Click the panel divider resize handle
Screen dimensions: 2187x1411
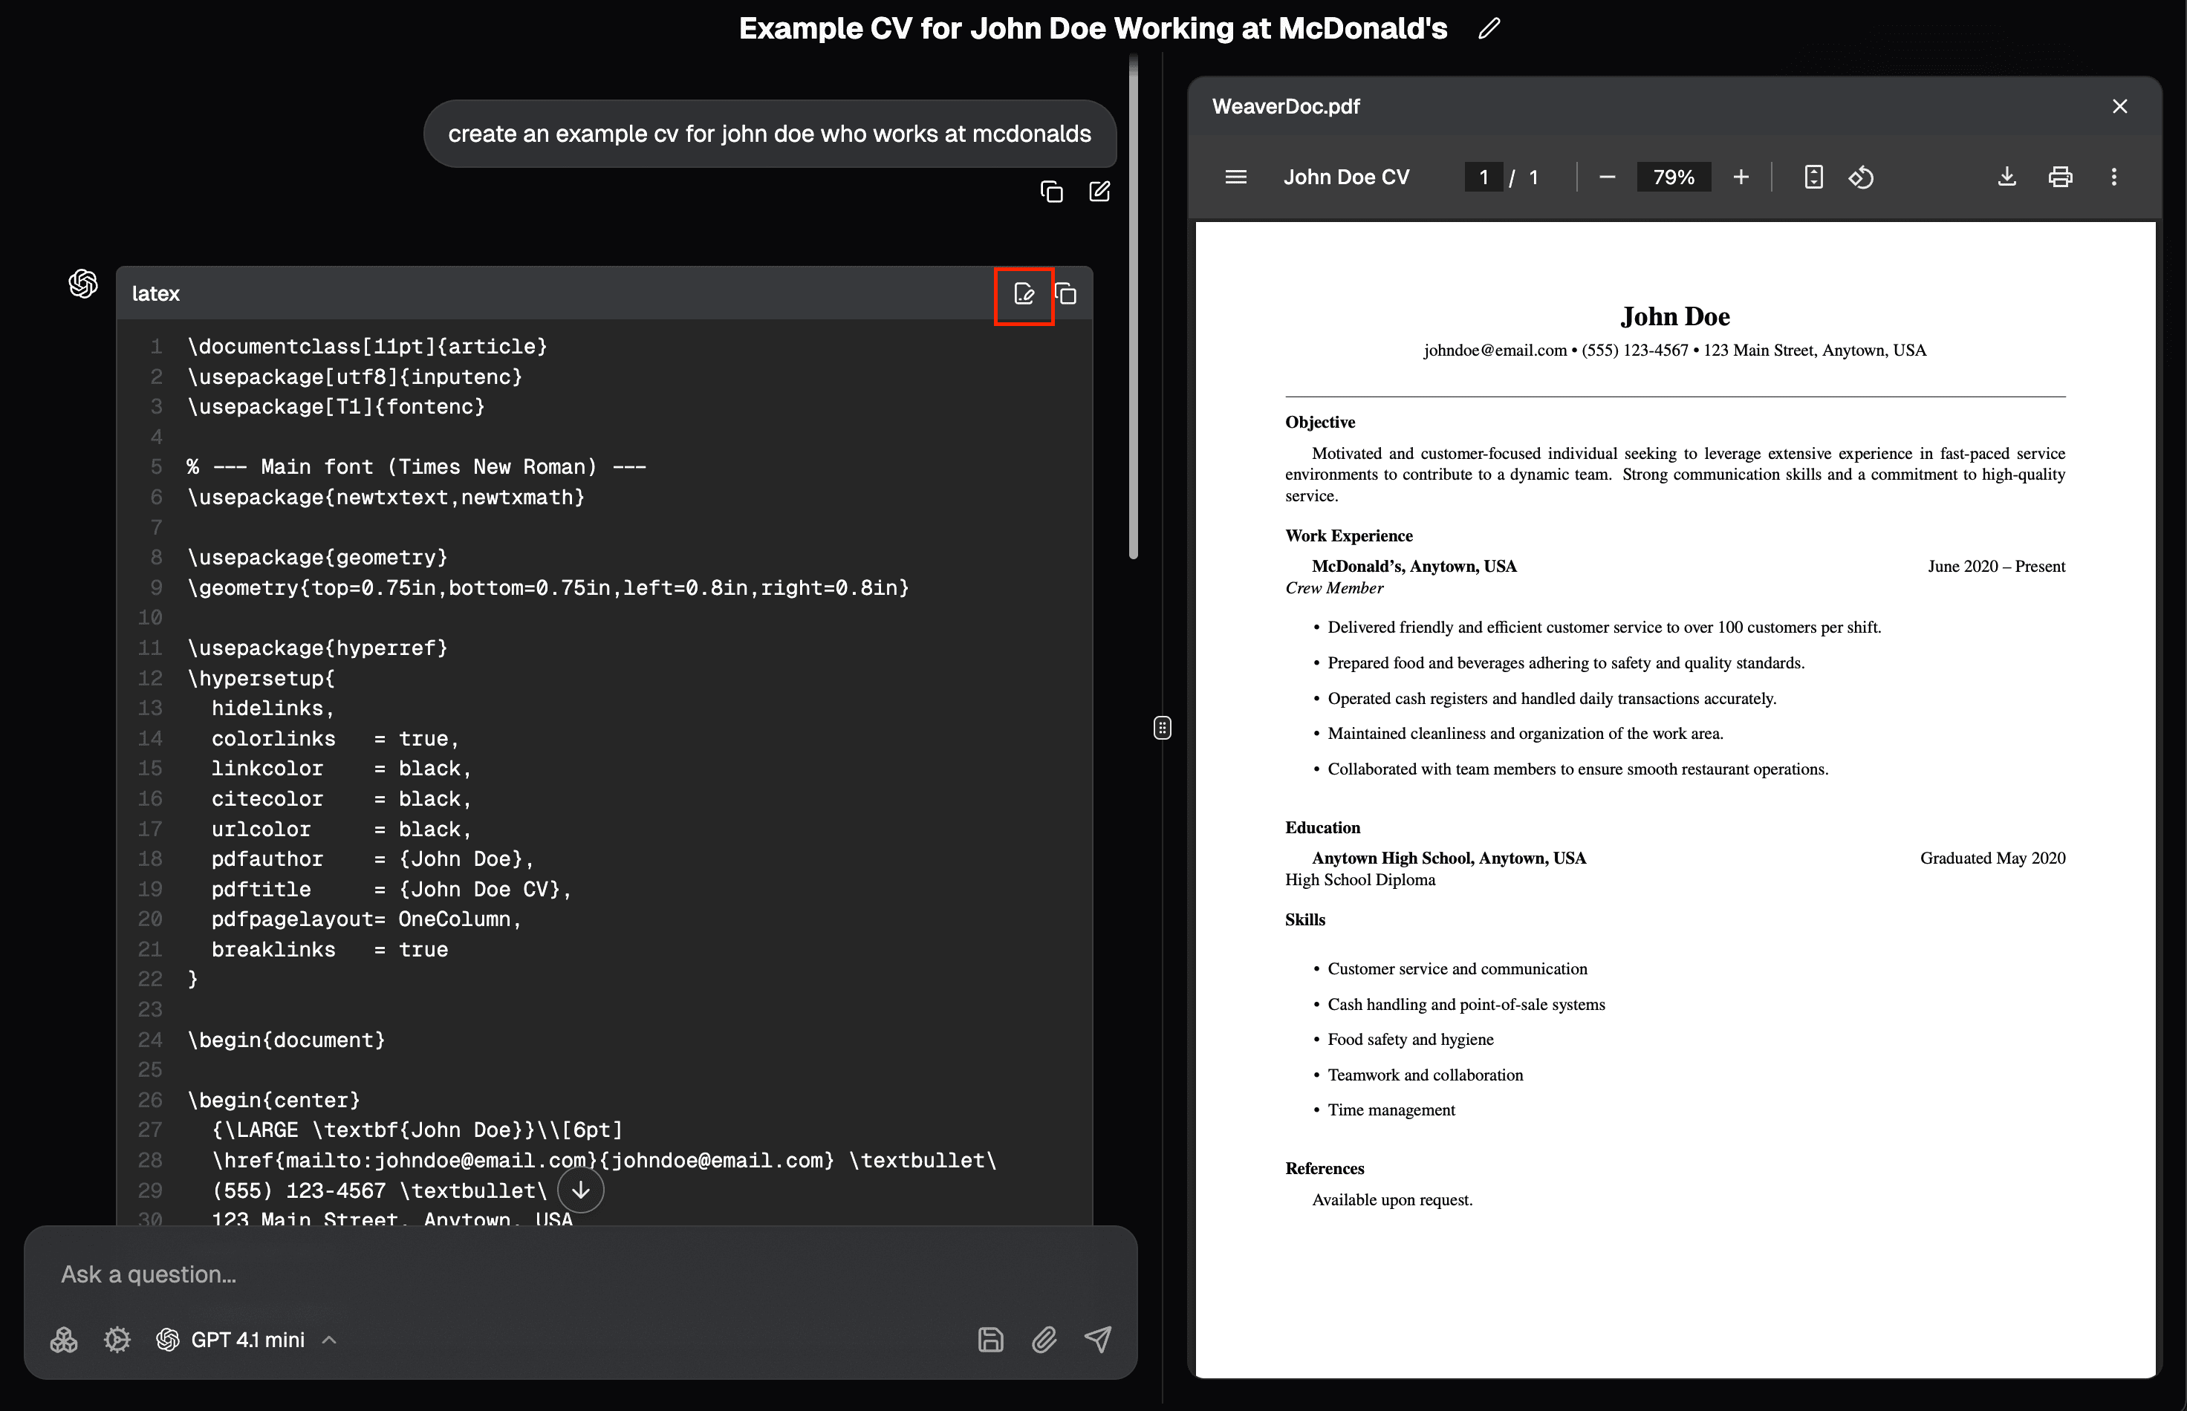tap(1163, 729)
